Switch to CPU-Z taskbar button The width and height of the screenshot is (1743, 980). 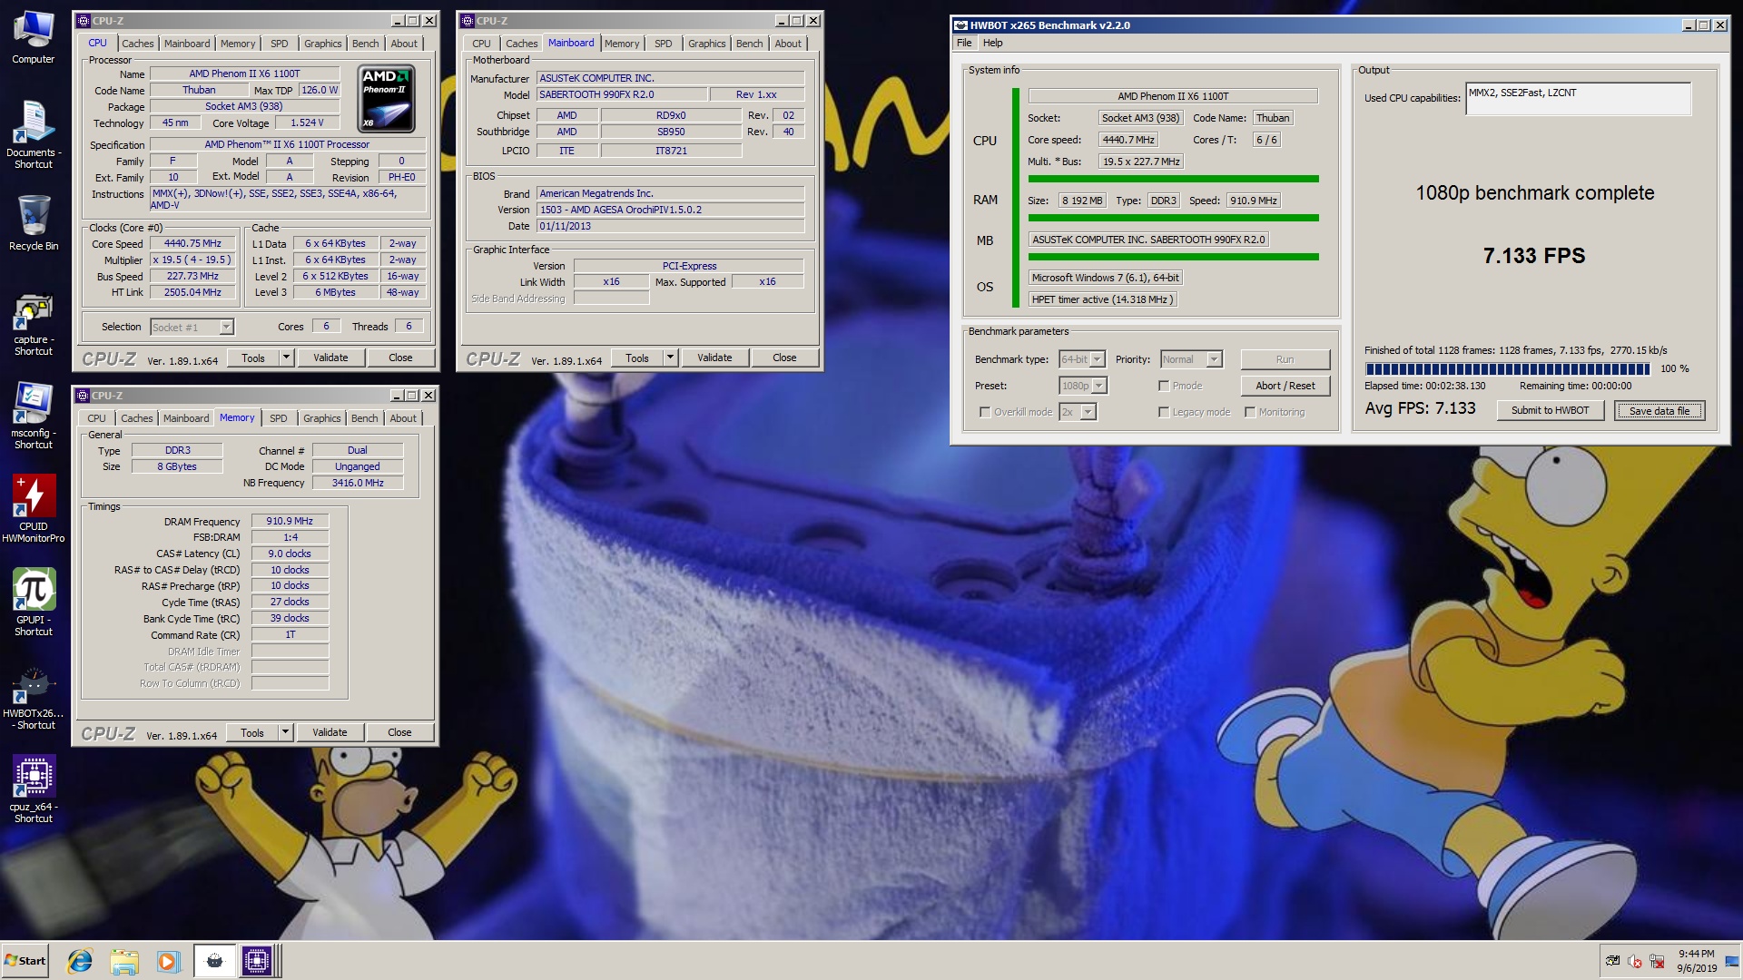(x=258, y=961)
